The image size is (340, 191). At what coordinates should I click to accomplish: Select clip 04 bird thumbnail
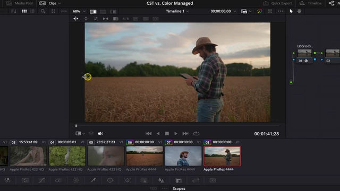[67, 156]
